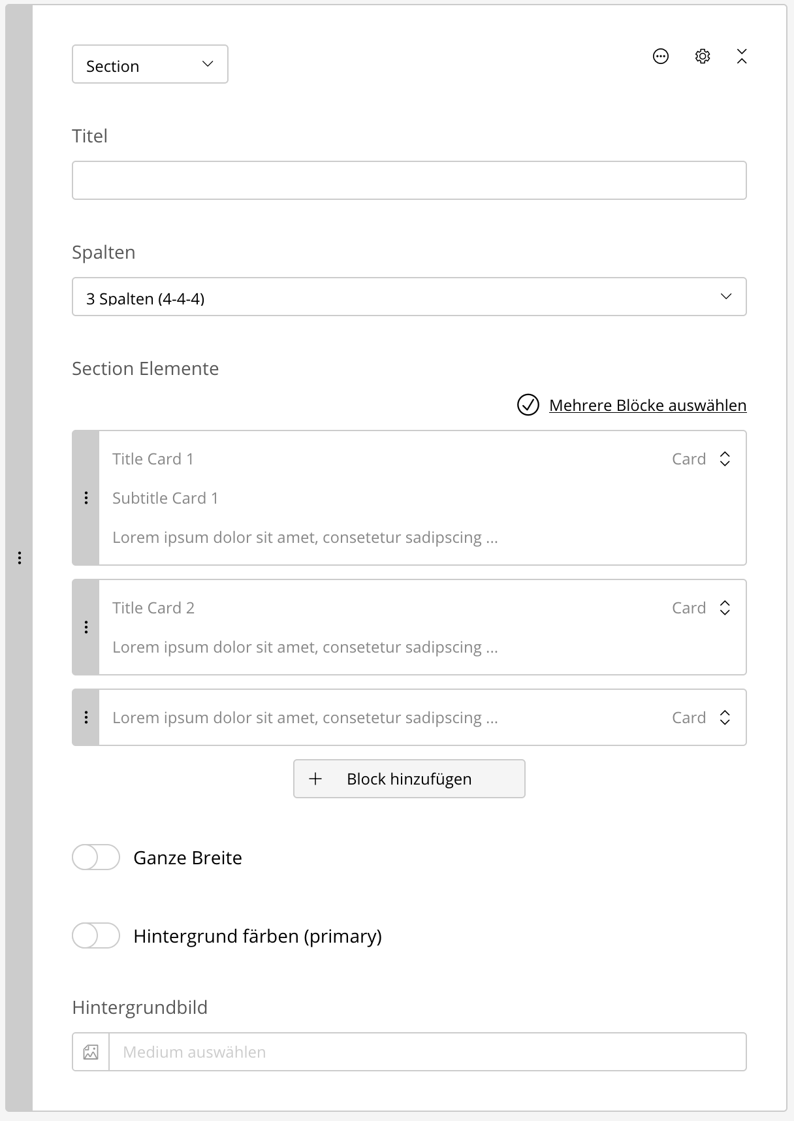The height and width of the screenshot is (1121, 794).
Task: Collapse the Section block
Action: click(x=742, y=56)
